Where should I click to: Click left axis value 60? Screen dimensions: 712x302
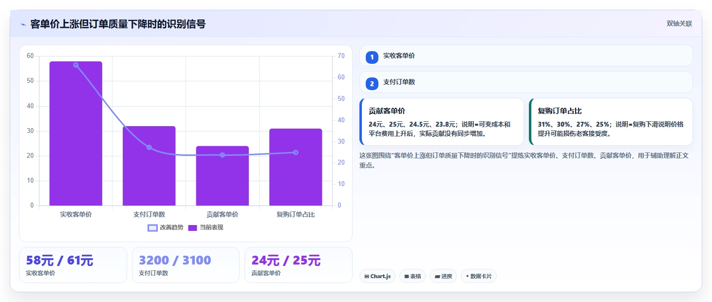30,56
